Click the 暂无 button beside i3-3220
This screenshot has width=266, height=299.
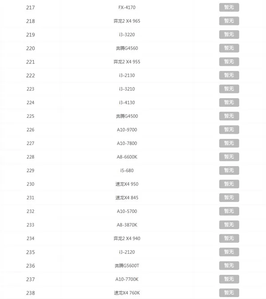click(x=229, y=35)
